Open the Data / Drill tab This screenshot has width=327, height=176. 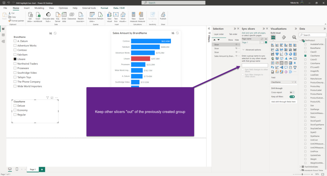click(119, 8)
